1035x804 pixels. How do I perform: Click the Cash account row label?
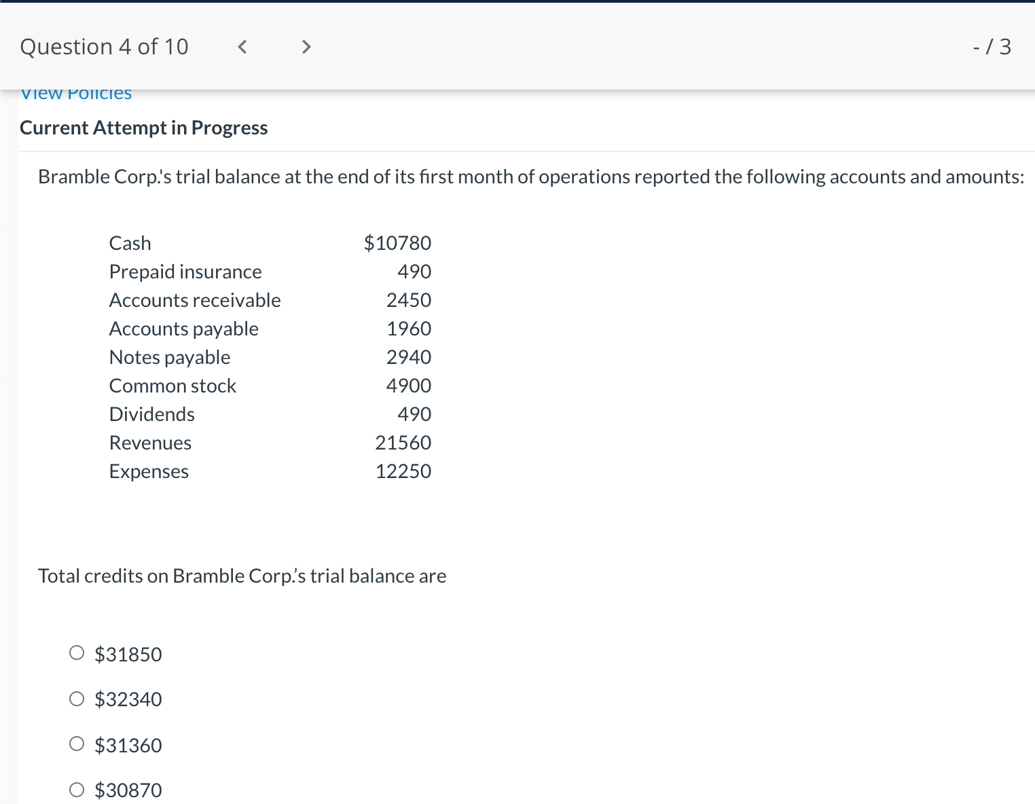click(130, 243)
